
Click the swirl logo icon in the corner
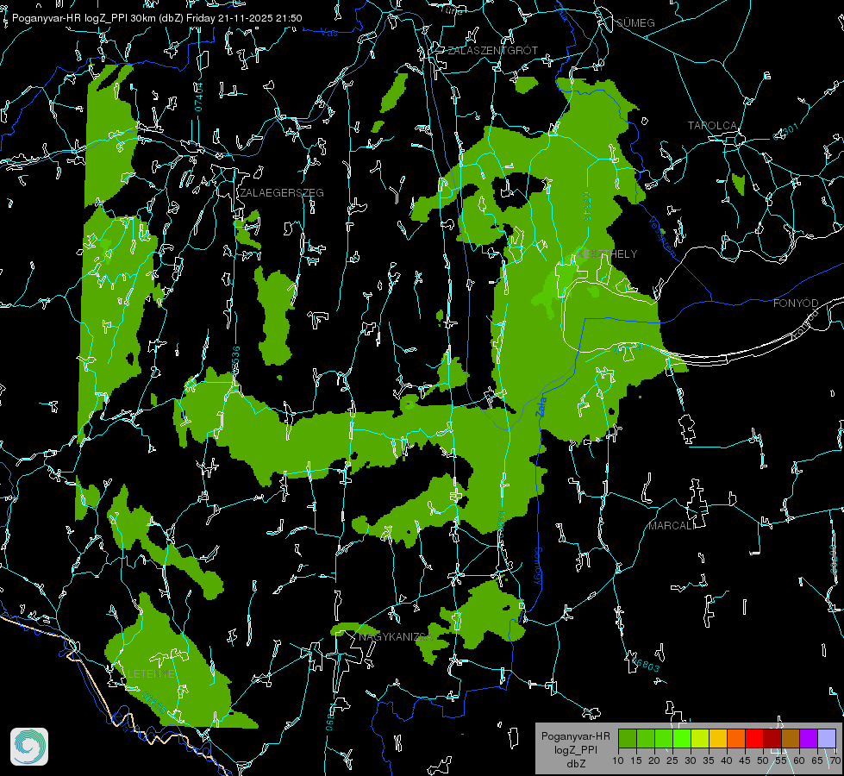tap(29, 747)
